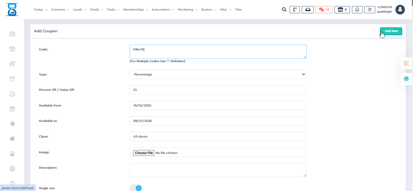Open the phone call icon
The height and width of the screenshot is (191, 413).
[295, 10]
